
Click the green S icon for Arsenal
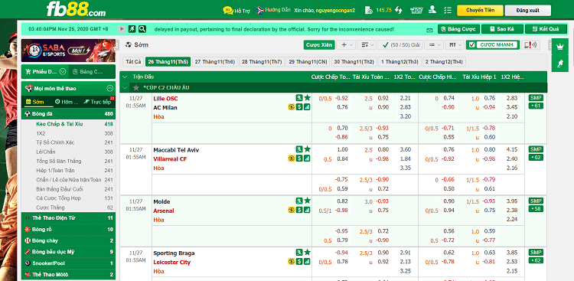tap(299, 210)
